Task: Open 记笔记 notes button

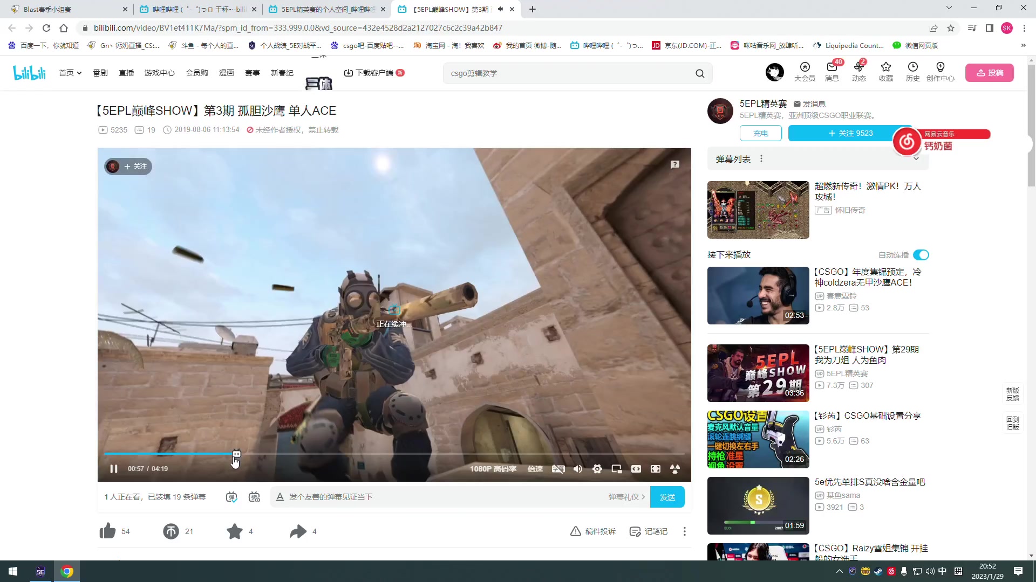Action: [649, 531]
